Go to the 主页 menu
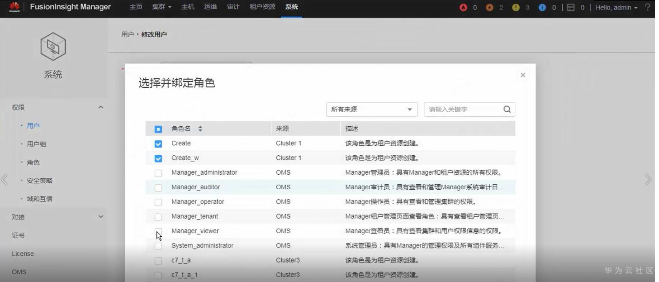 136,7
